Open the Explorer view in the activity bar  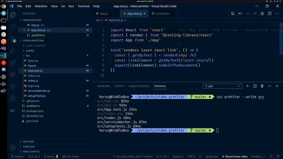point(13,15)
